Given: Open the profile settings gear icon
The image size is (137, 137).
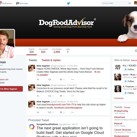Looking at the screenshot, I should pos(136,51).
